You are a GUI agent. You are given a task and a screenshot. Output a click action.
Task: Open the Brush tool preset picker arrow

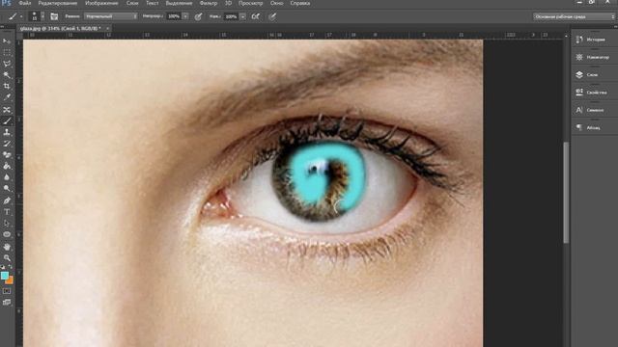pyautogui.click(x=21, y=16)
